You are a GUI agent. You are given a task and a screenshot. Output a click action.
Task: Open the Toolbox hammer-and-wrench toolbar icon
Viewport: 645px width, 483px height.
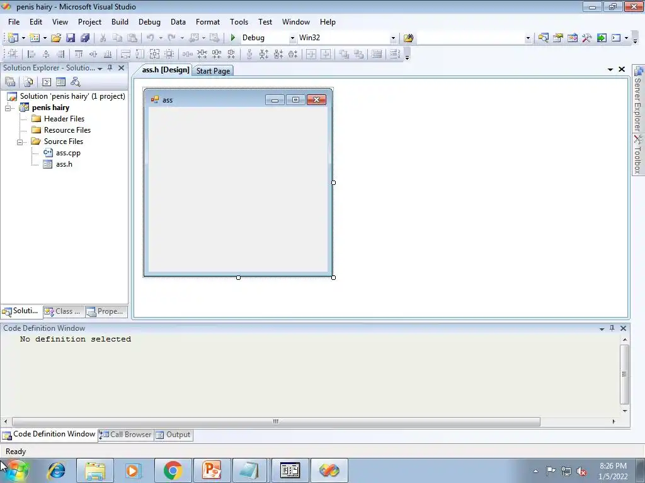point(587,38)
